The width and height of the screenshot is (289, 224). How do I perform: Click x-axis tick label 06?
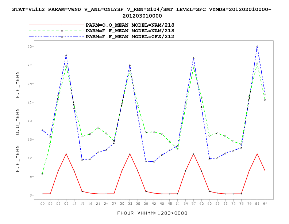tap(58, 204)
